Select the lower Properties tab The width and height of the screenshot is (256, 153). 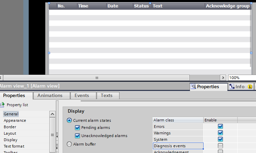coord(16,95)
